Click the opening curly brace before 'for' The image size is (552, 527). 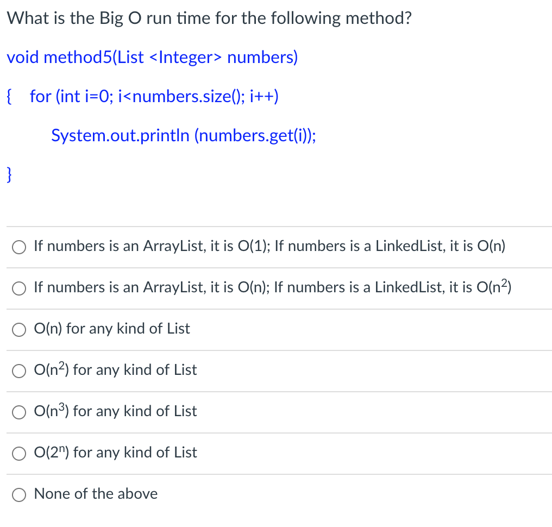(9, 97)
